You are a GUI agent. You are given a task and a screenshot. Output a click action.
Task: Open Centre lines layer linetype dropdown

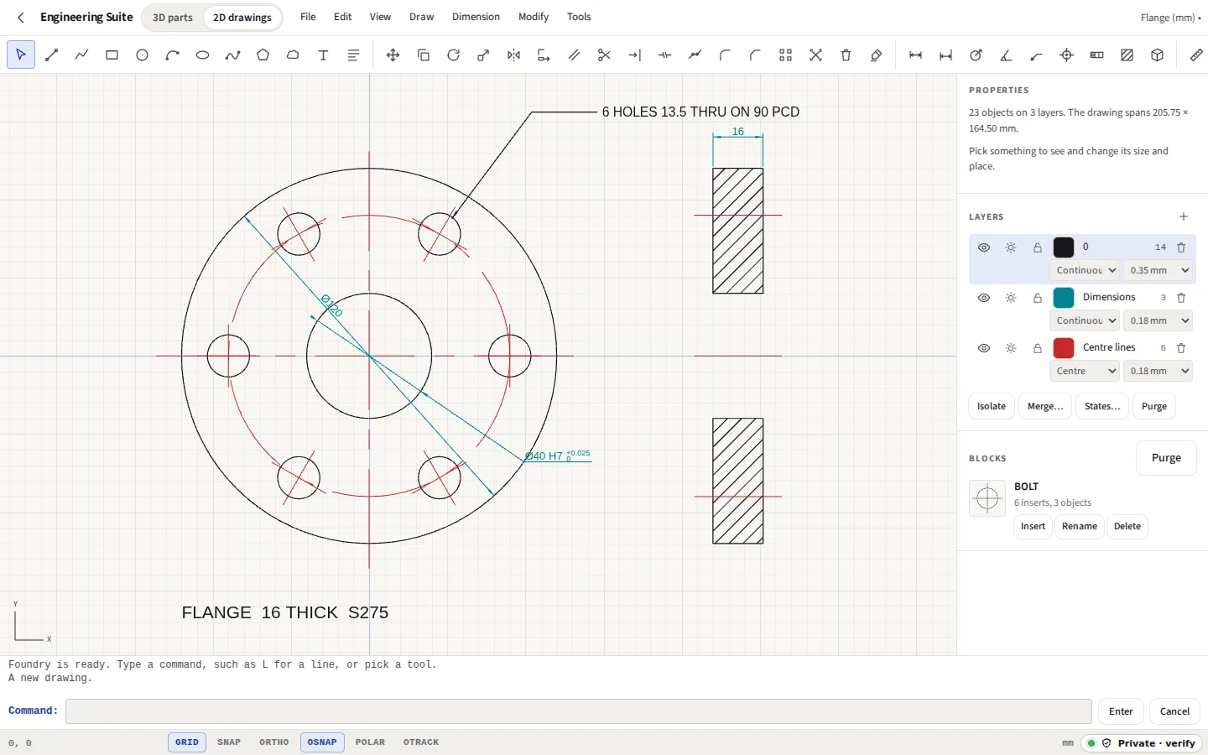click(1085, 371)
